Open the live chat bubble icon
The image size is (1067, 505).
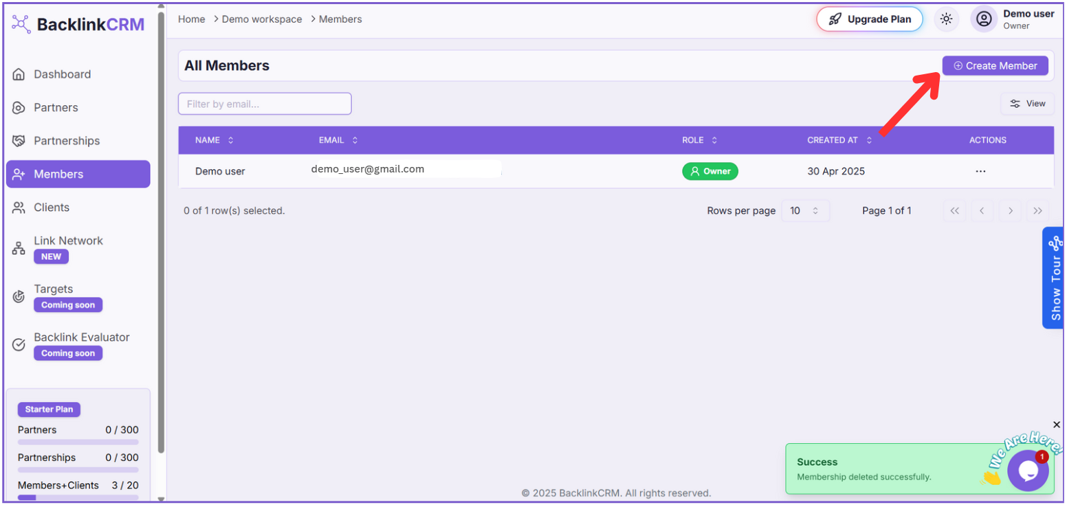1028,471
